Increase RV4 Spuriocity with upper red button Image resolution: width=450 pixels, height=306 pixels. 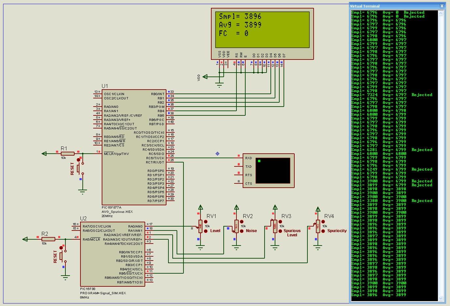(x=323, y=222)
